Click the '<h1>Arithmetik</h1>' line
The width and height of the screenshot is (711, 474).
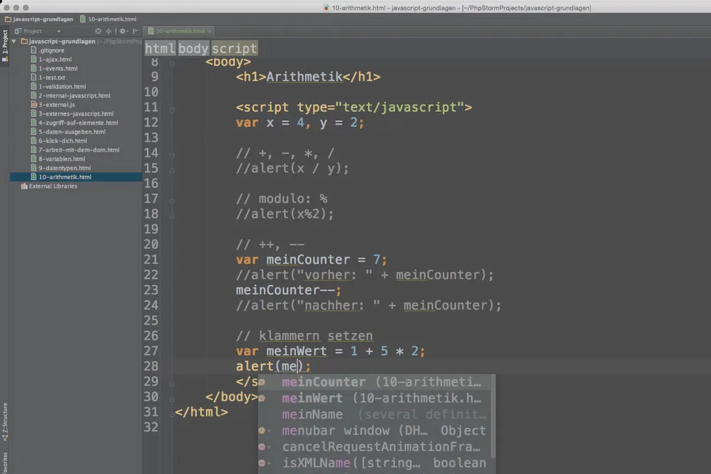pyautogui.click(x=308, y=76)
